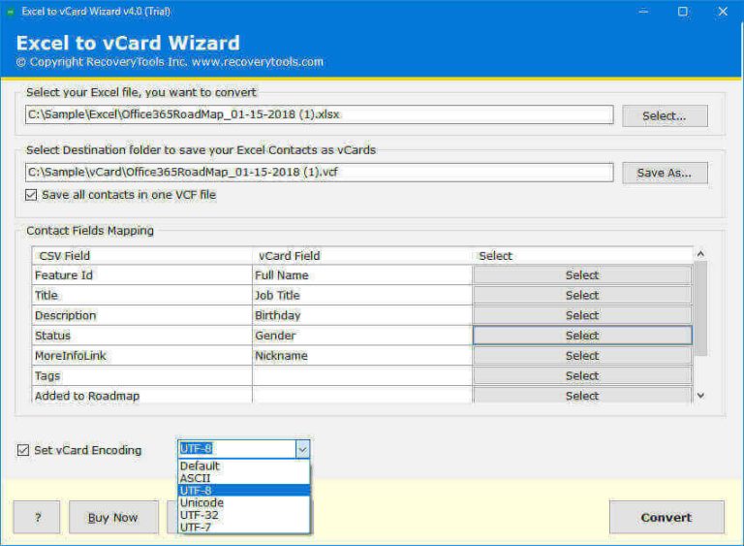Click the app icon in title bar
Screen dimensions: 744x546
tap(9, 12)
